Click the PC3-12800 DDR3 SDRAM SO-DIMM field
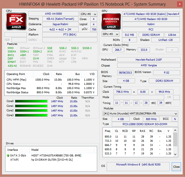Screen dimensions: 185x177 tap(145, 124)
